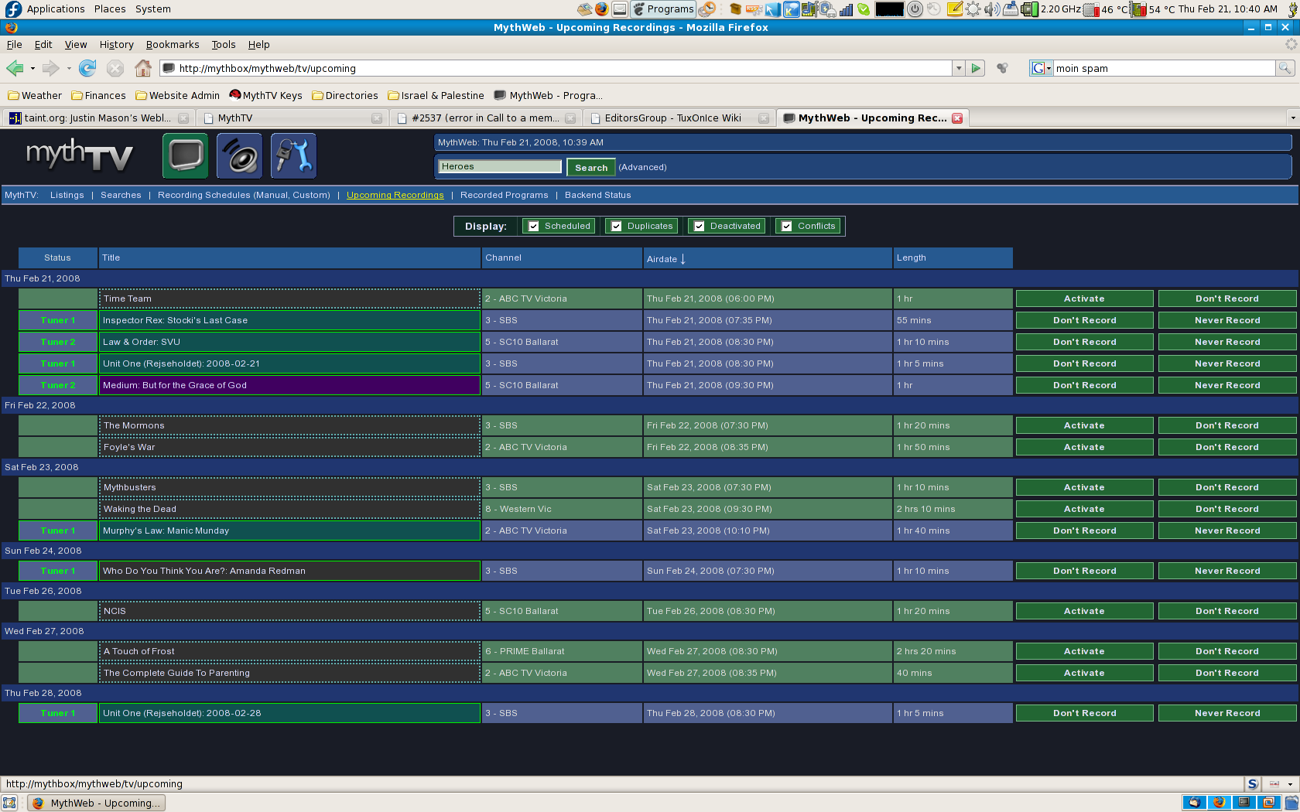This screenshot has height=812, width=1300.
Task: Sort by the Airdate column header
Action: click(662, 259)
